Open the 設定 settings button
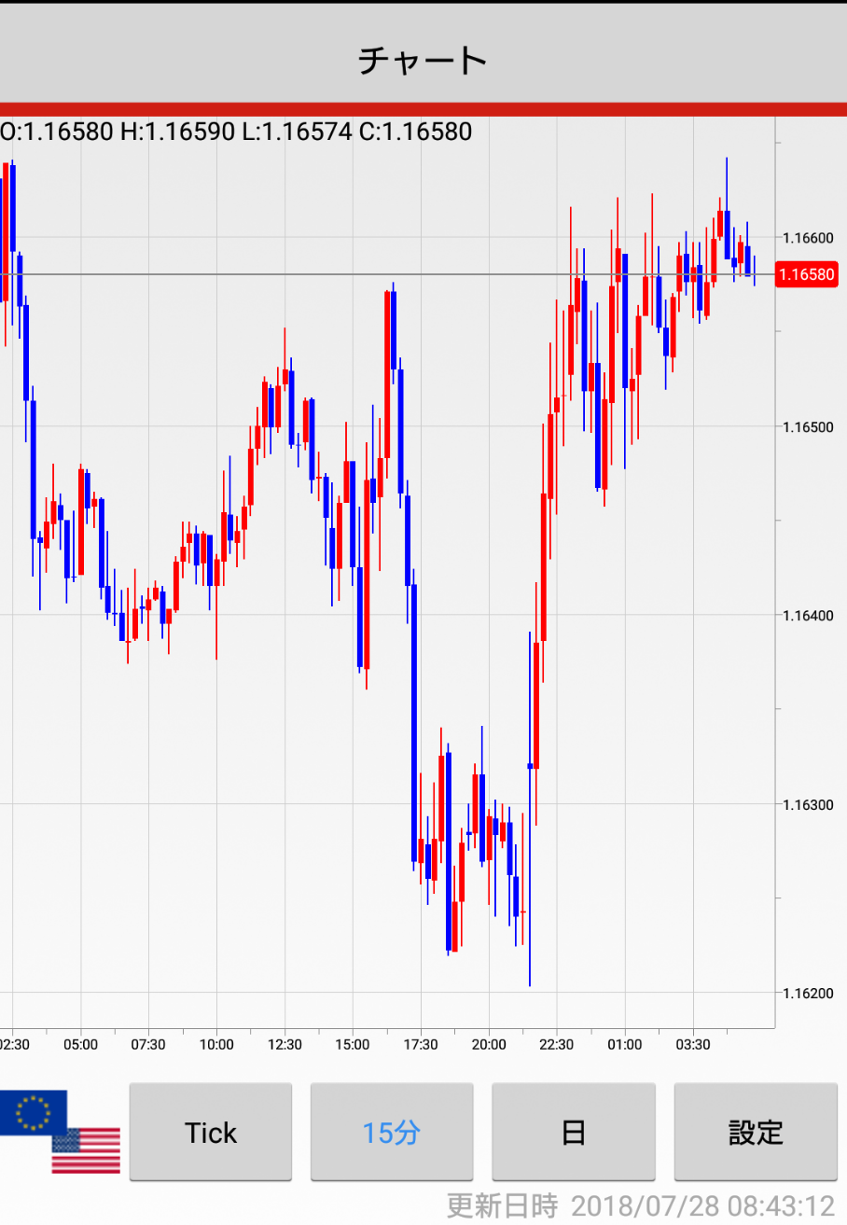The height and width of the screenshot is (1225, 847). 756,1133
